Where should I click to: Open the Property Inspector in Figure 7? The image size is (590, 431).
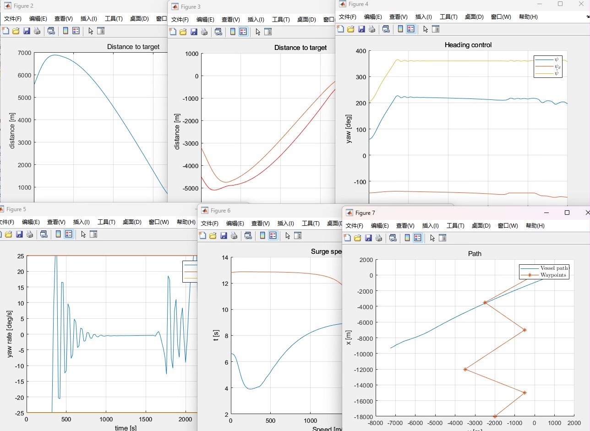click(442, 238)
